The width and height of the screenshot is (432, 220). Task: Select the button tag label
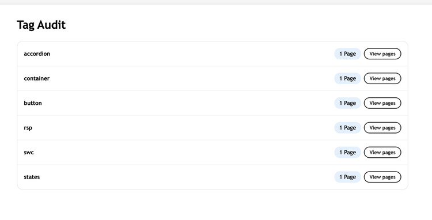point(33,103)
